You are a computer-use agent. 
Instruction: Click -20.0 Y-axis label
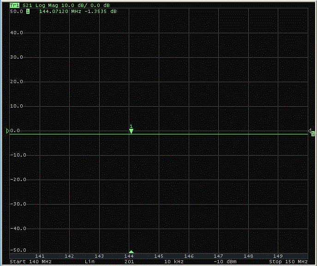[x=18, y=180]
